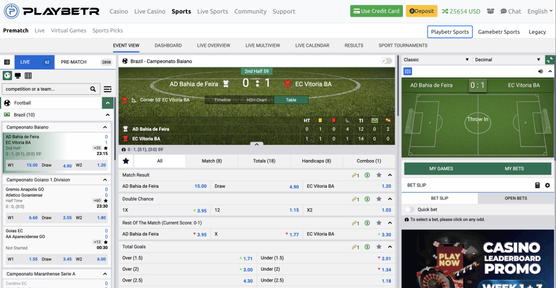This screenshot has width=556, height=288.
Task: Bet on EC Vitoria BA at 1.20 in Match Result
Action: [x=349, y=186]
